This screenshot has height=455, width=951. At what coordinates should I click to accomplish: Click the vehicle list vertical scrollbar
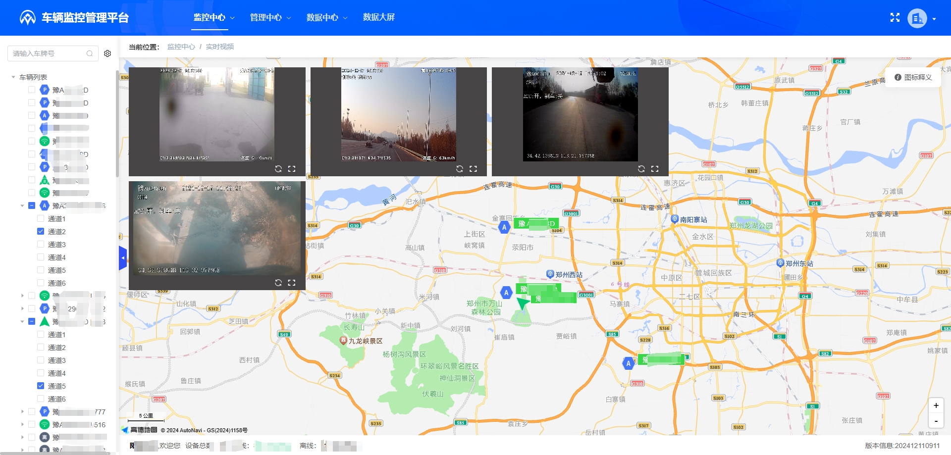117,124
